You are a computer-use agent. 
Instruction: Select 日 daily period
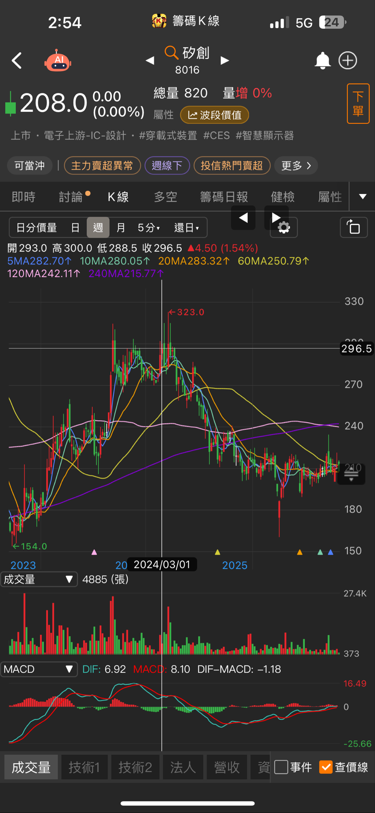[x=75, y=228]
